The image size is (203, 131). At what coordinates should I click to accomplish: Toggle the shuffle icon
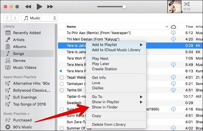coord(187,4)
